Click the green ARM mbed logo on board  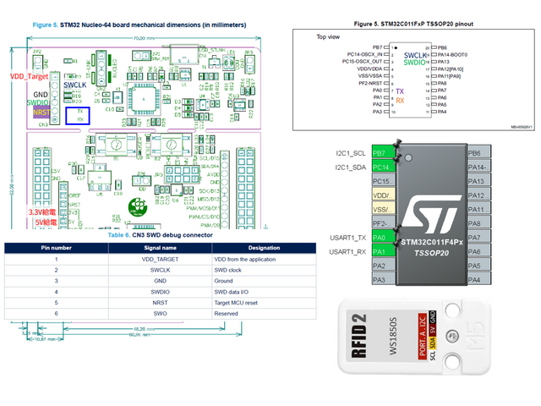tap(135, 206)
